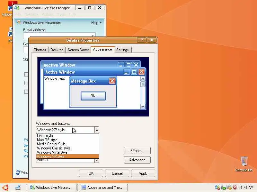Open the Ubuntu-logo start button
This screenshot has width=257, height=192.
(x=5, y=188)
